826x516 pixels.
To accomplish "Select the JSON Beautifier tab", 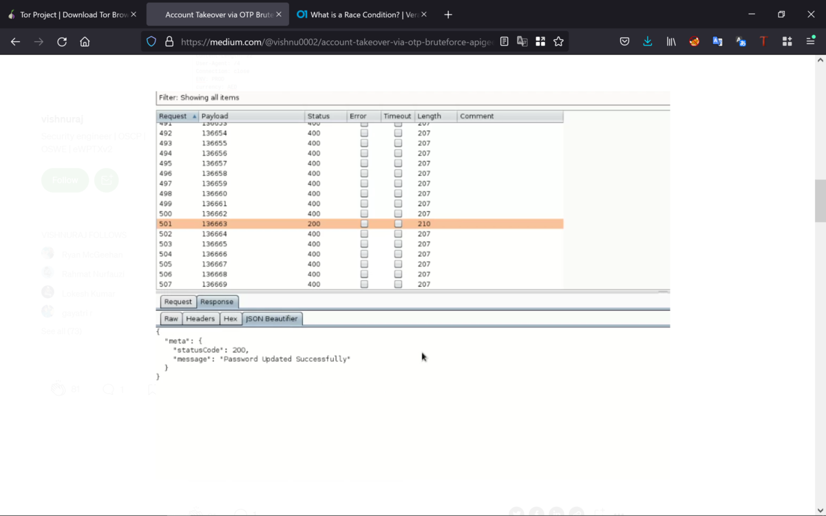I will point(272,319).
